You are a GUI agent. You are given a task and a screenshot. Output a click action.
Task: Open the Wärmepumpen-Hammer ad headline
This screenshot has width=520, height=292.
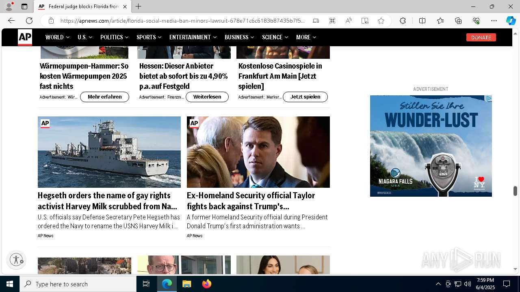pos(84,76)
